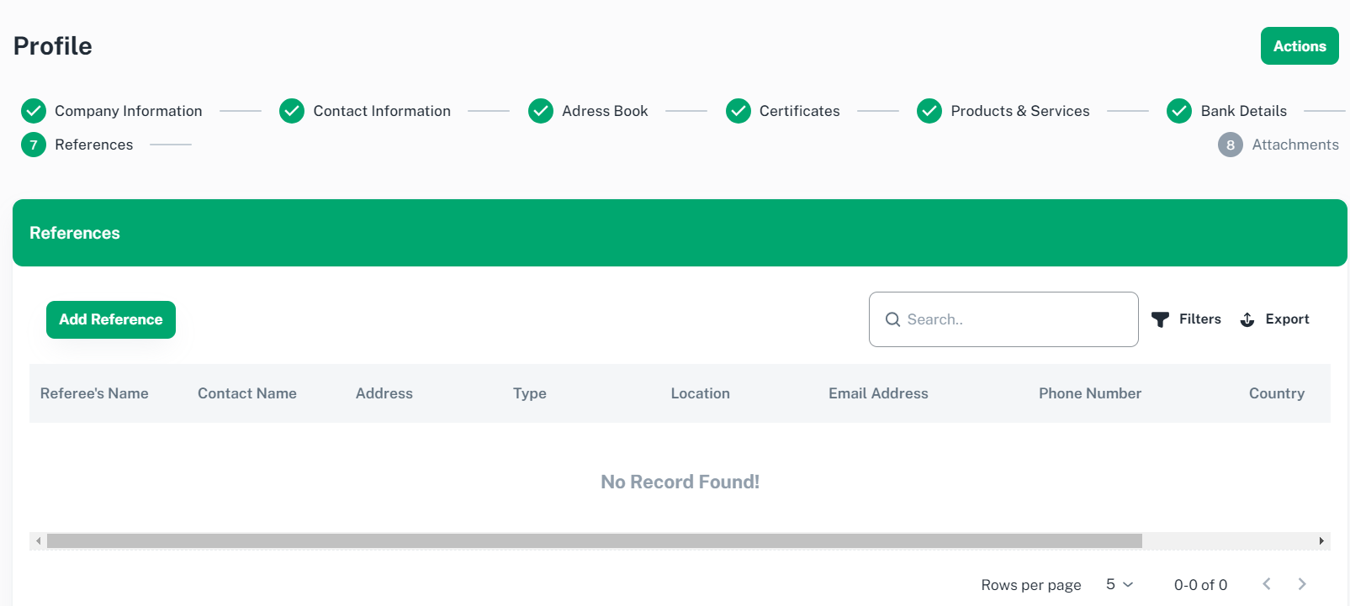
Task: Expand the rows per page dropdown
Action: pyautogui.click(x=1120, y=584)
